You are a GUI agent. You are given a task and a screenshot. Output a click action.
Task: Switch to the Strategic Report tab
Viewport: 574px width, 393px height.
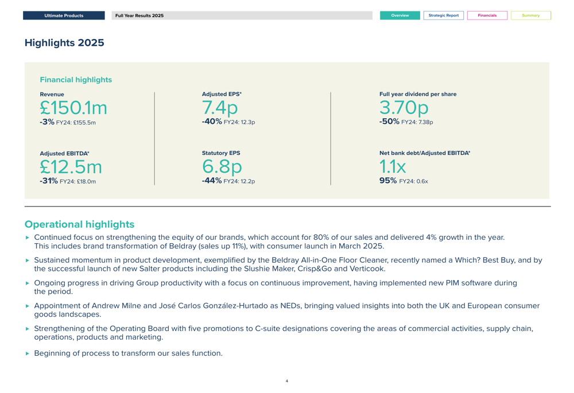point(445,15)
